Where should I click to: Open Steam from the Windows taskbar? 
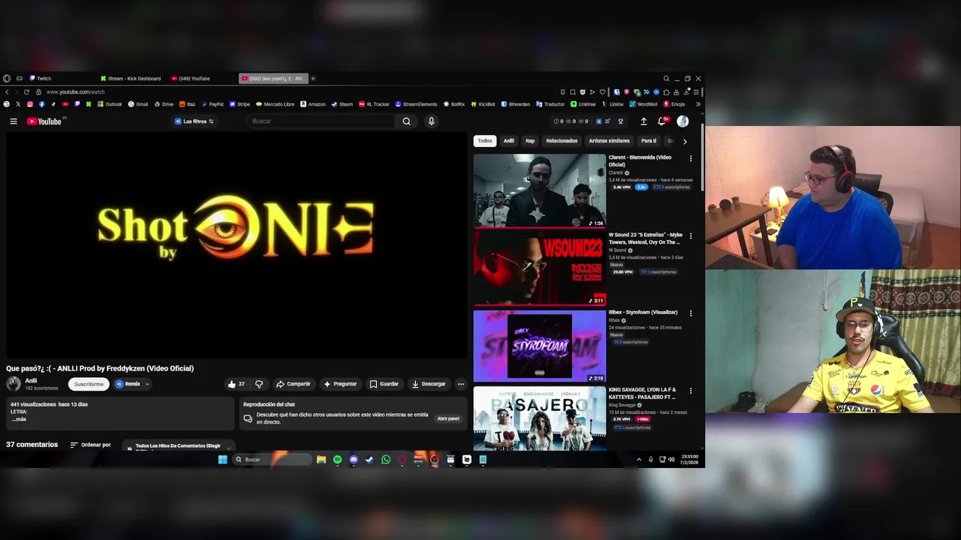[369, 460]
